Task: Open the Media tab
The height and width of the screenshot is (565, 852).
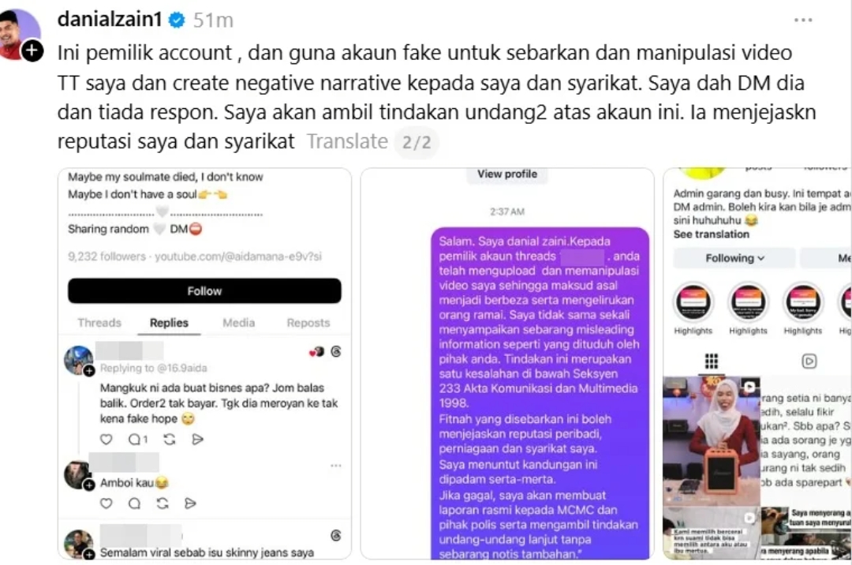Action: pyautogui.click(x=238, y=323)
